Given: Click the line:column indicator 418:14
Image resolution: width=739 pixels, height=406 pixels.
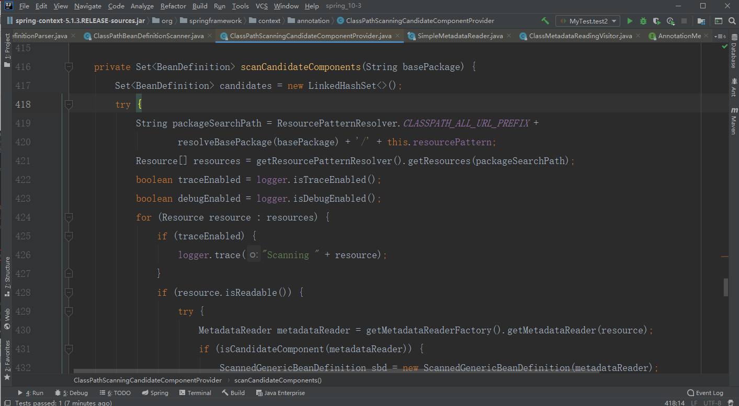Looking at the screenshot, I should (674, 403).
